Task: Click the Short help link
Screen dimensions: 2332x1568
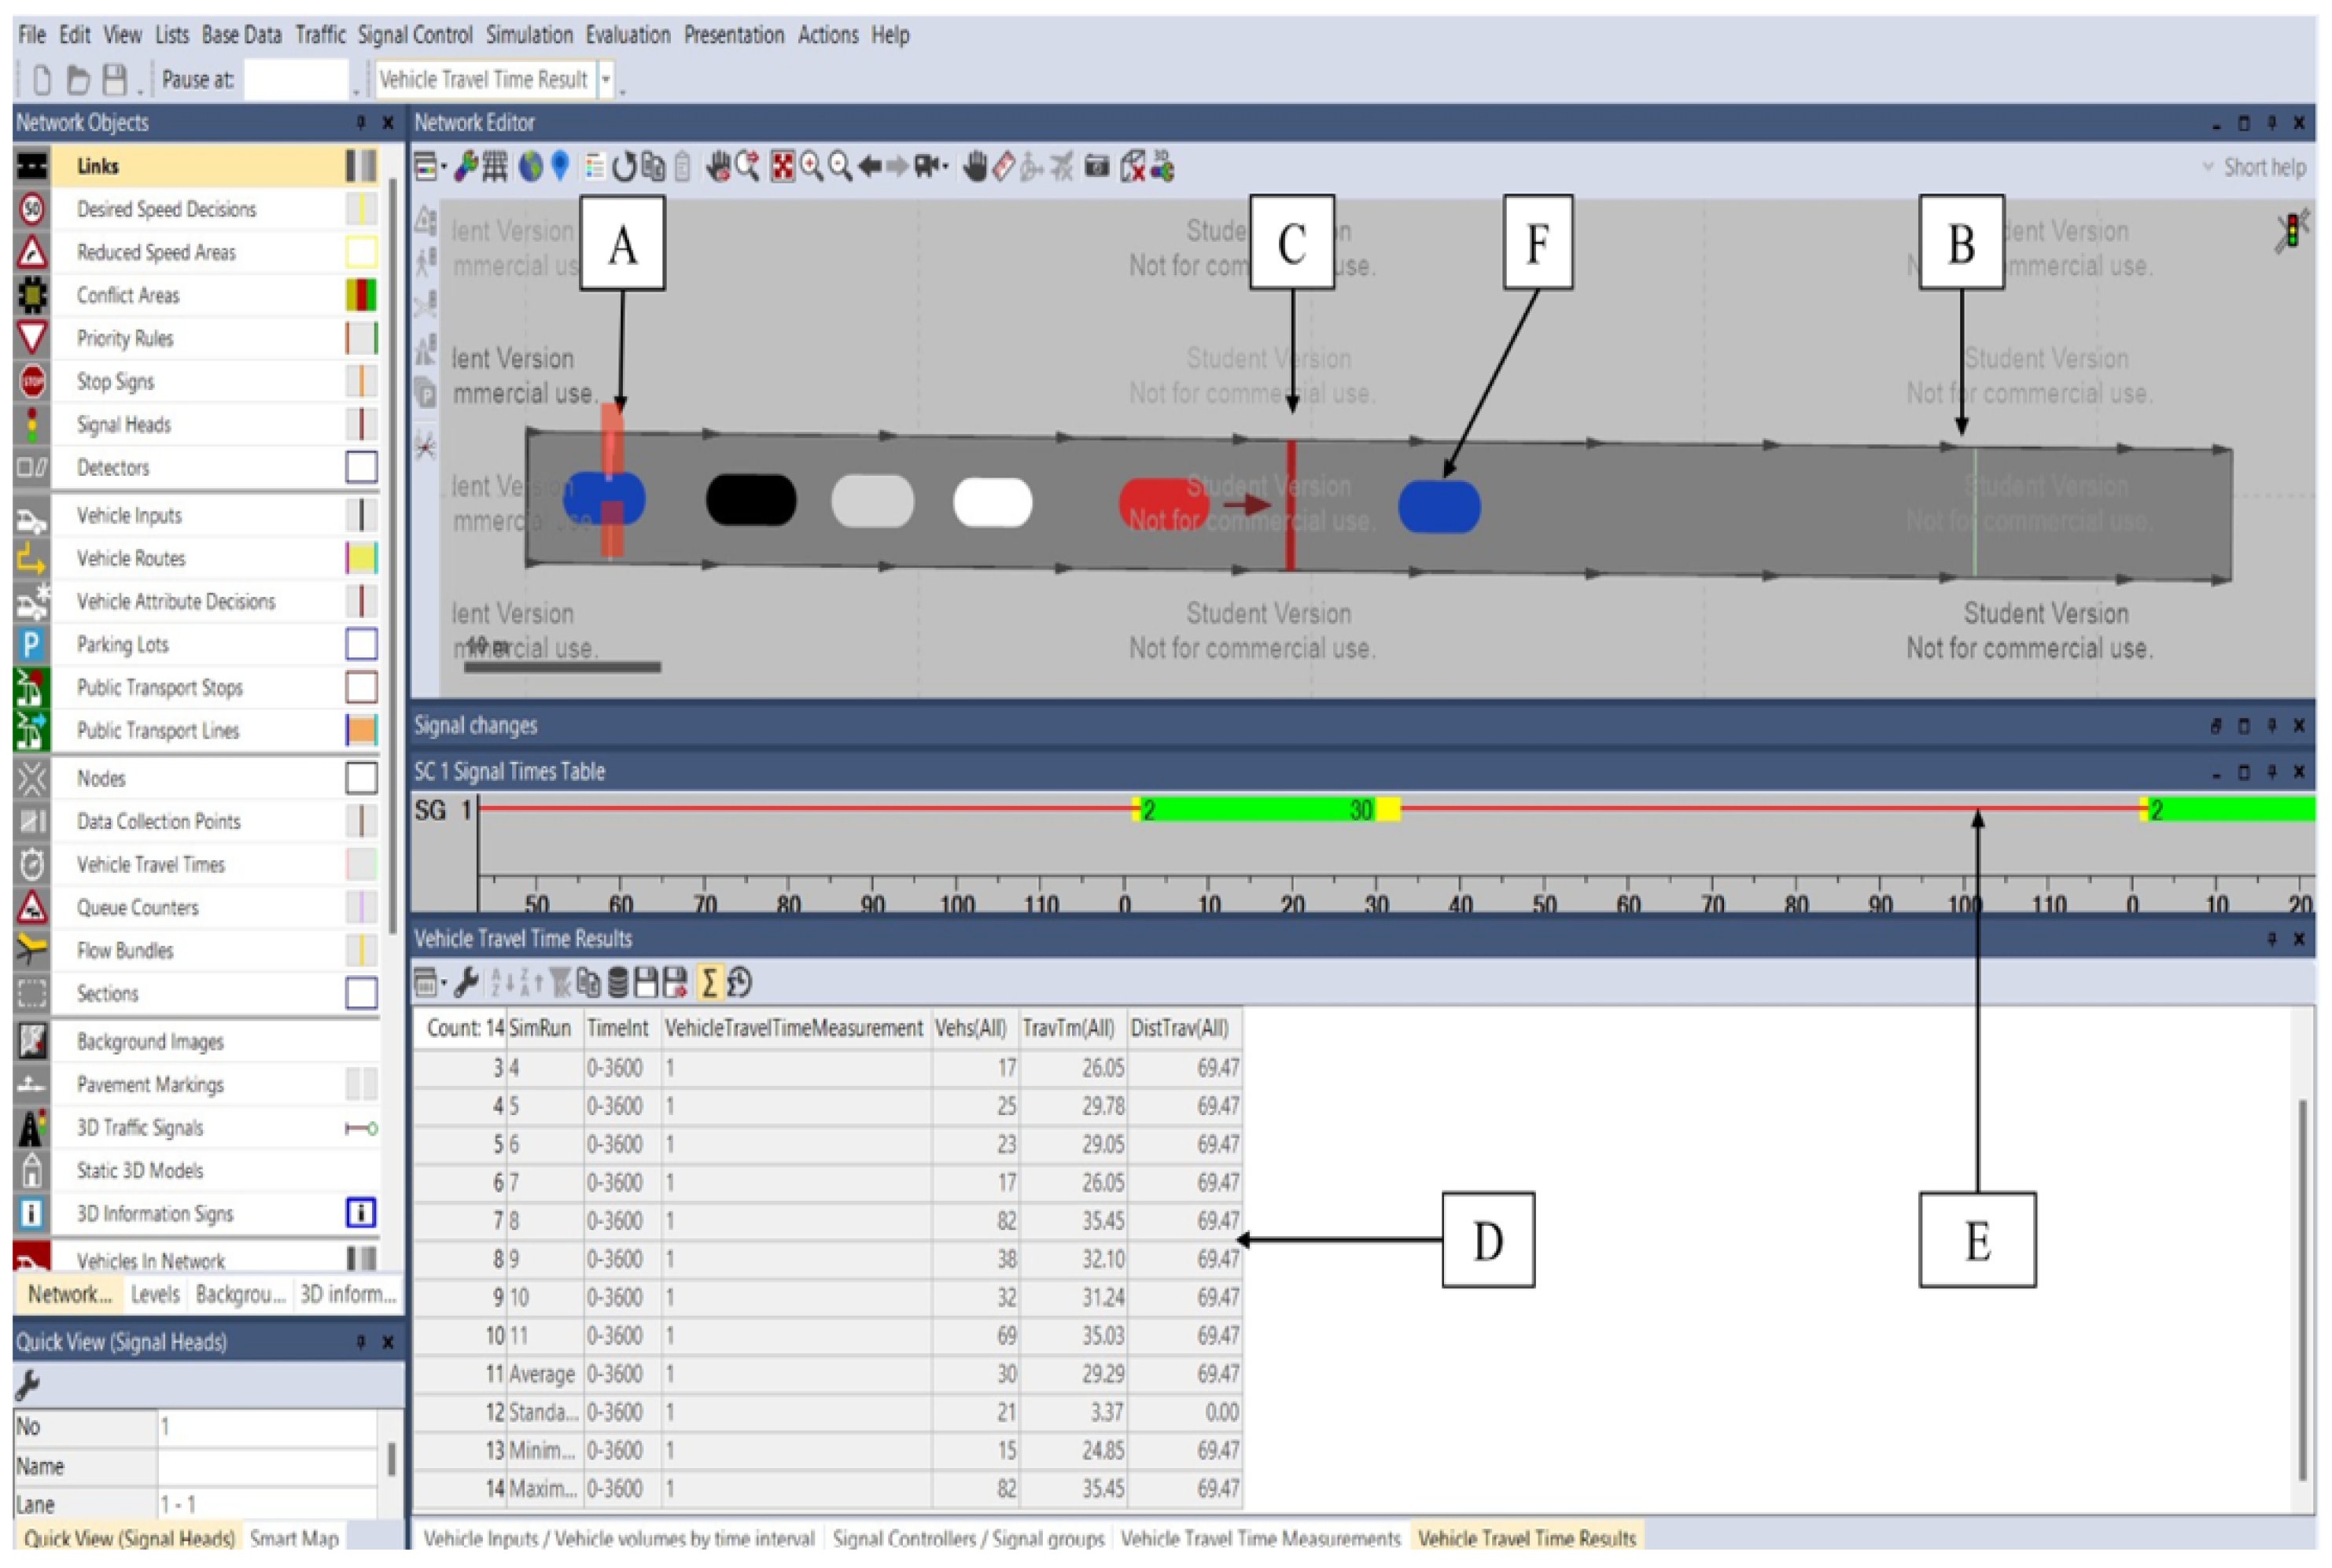Action: click(2264, 167)
